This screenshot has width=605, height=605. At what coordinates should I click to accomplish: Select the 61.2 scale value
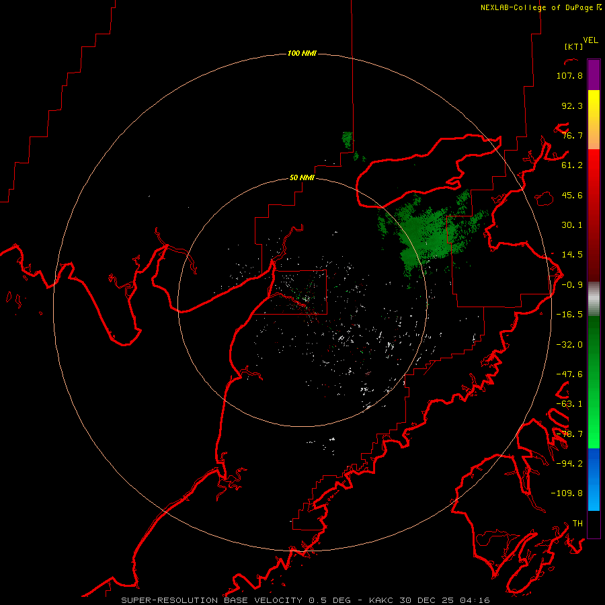click(572, 165)
